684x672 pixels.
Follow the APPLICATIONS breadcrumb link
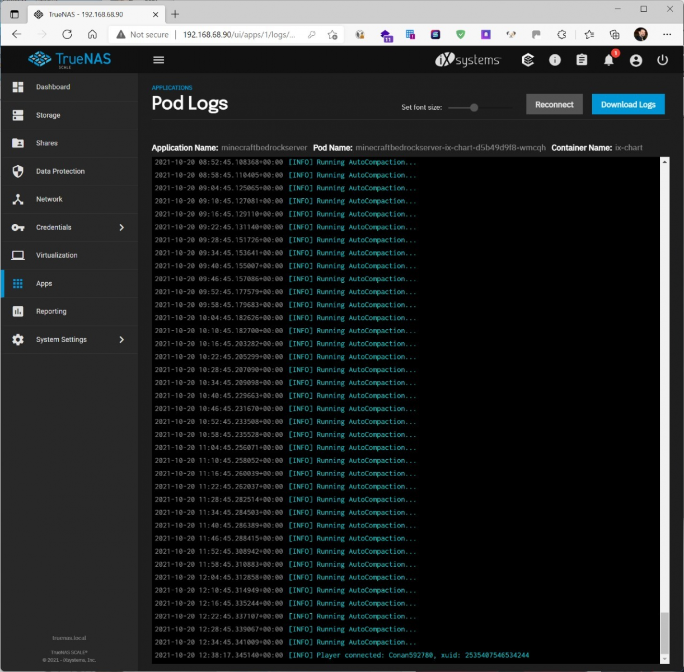point(172,88)
